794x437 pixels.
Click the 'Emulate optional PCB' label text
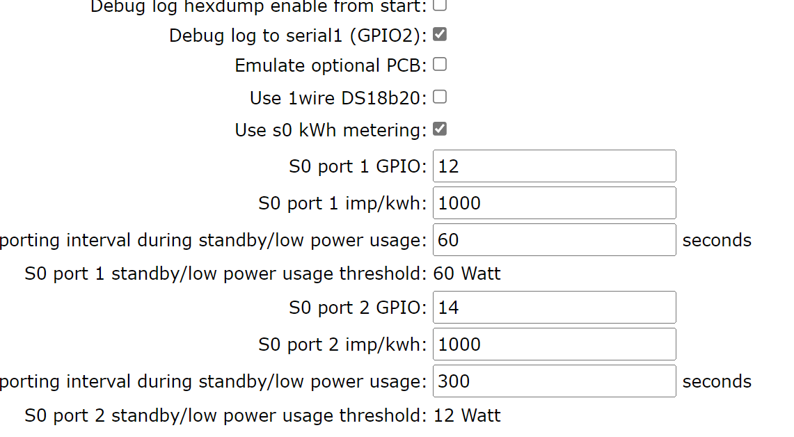tap(331, 65)
